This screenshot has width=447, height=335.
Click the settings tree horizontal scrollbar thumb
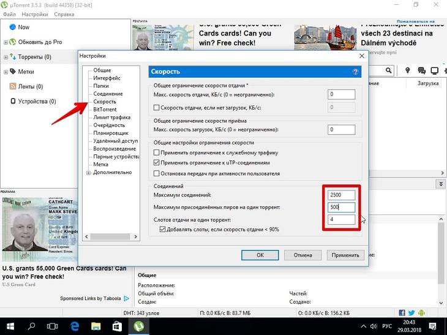coord(110,236)
